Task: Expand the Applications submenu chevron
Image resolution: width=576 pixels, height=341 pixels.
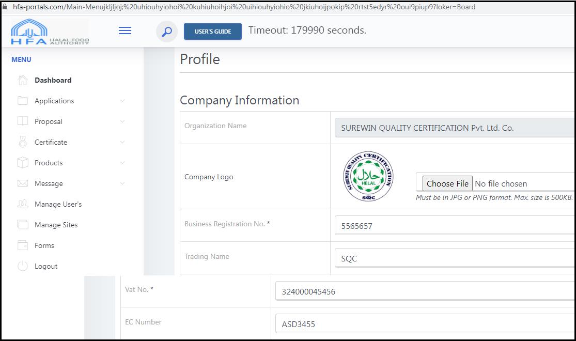Action: point(122,101)
